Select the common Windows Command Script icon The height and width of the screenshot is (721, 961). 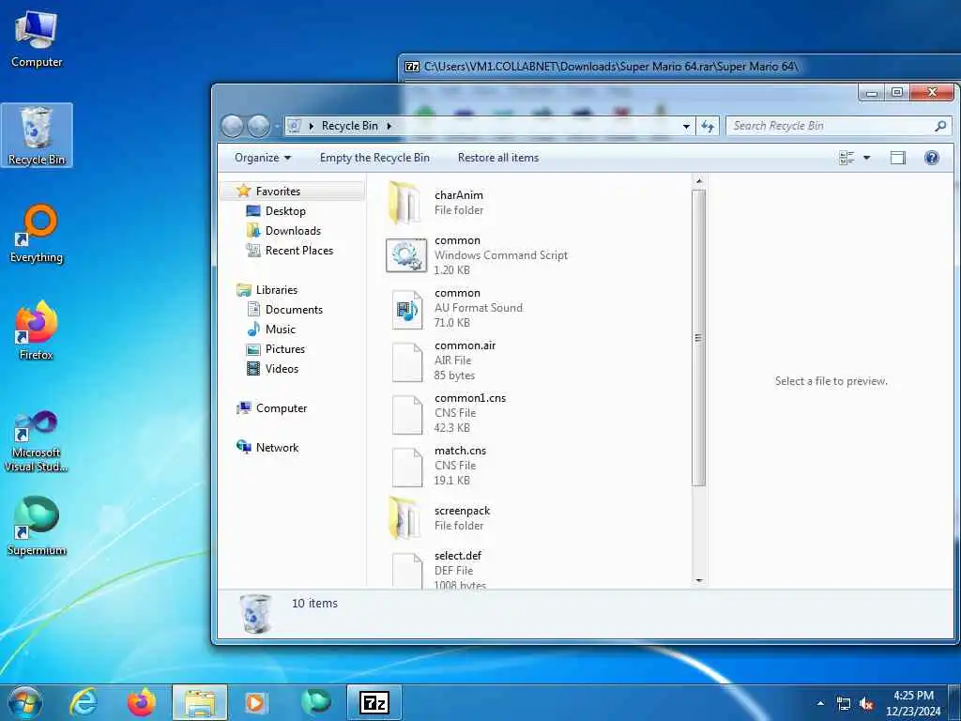[x=405, y=255]
